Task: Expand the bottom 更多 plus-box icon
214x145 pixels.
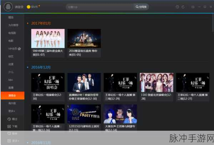Action: click(x=9, y=141)
